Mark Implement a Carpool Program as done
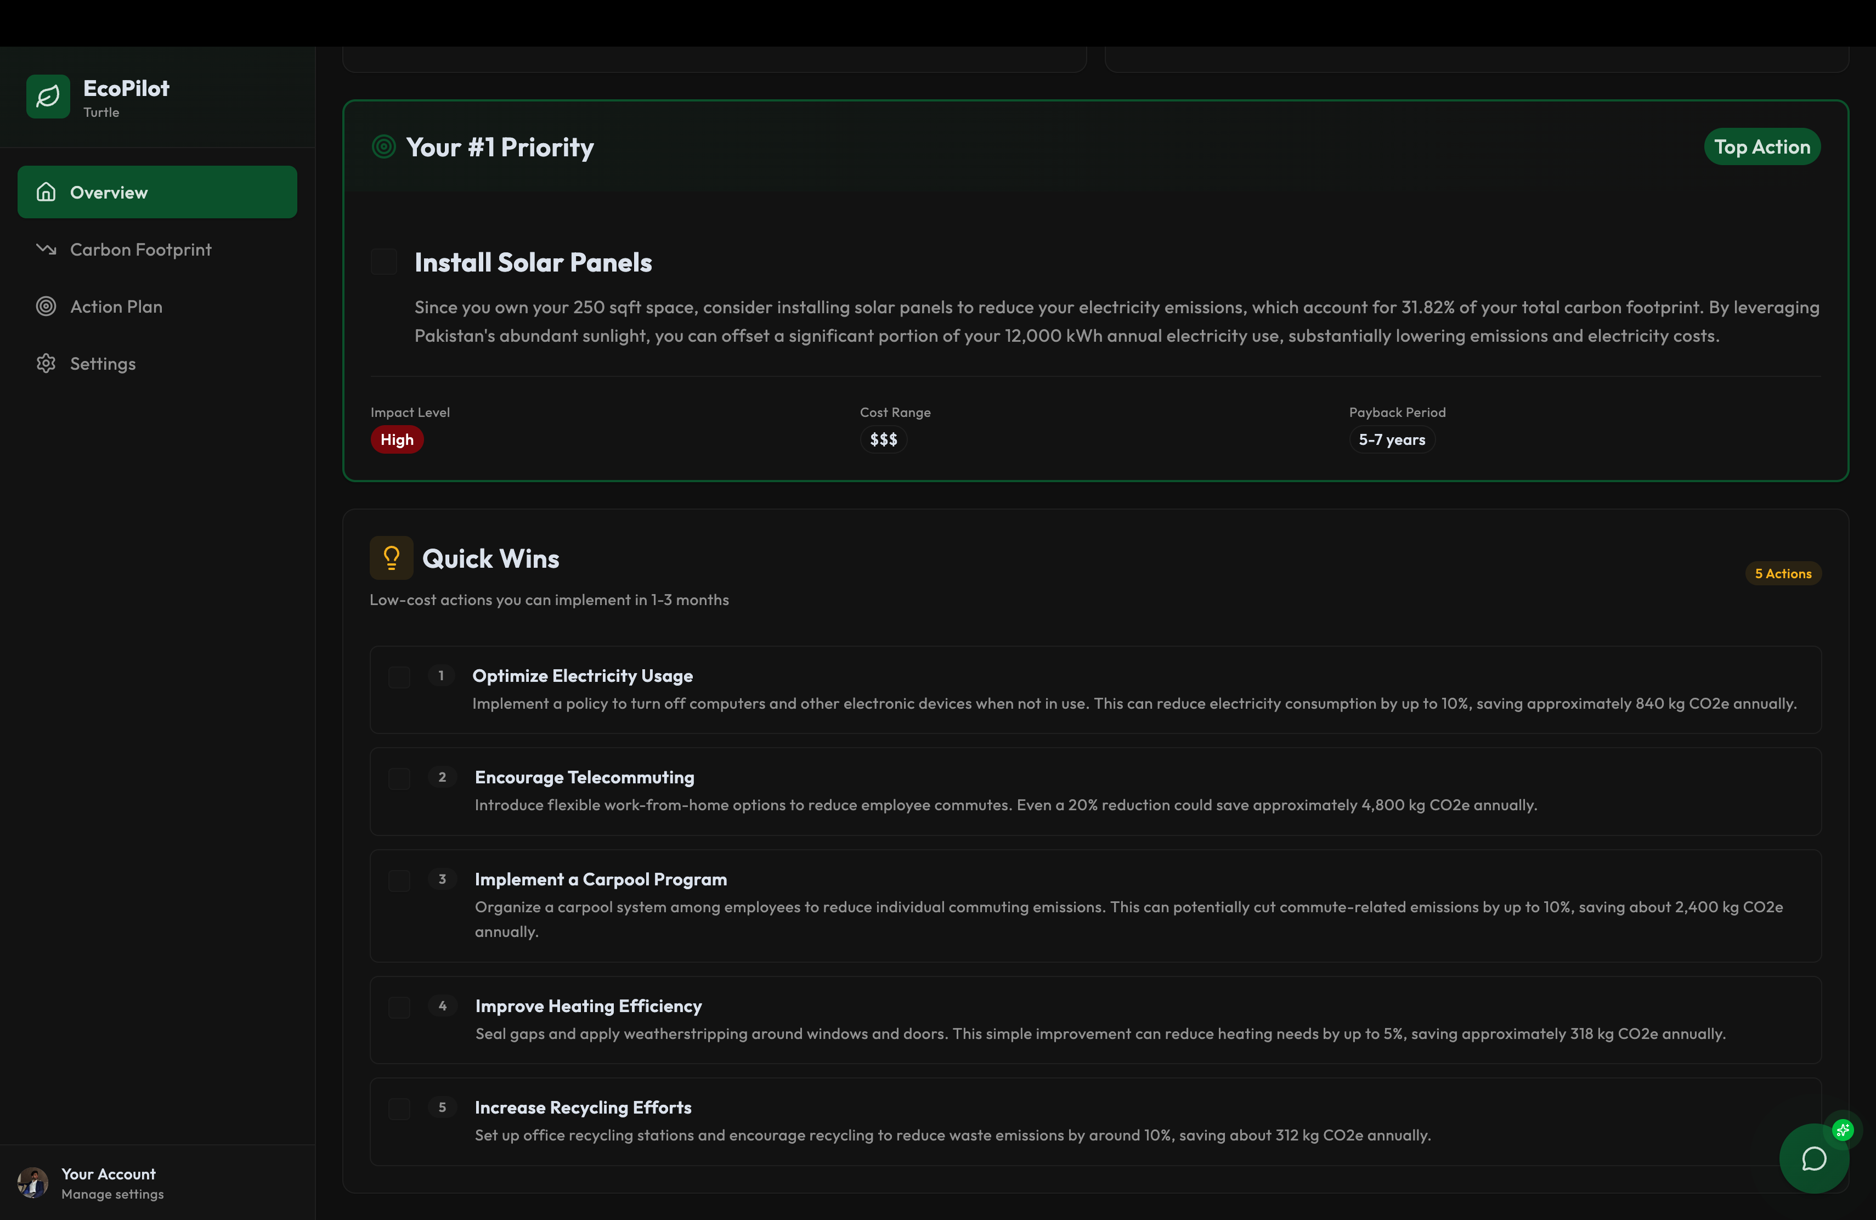The width and height of the screenshot is (1876, 1220). pos(400,880)
